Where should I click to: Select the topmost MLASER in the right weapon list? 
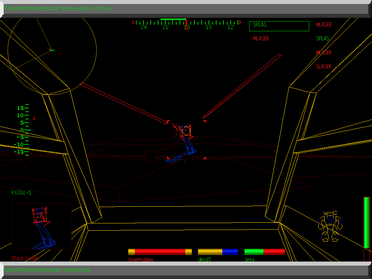tap(324, 25)
